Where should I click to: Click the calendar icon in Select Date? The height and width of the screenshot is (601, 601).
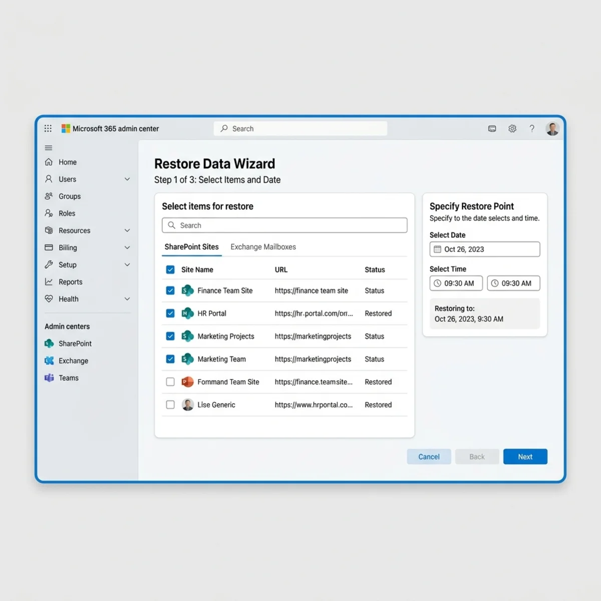[437, 249]
